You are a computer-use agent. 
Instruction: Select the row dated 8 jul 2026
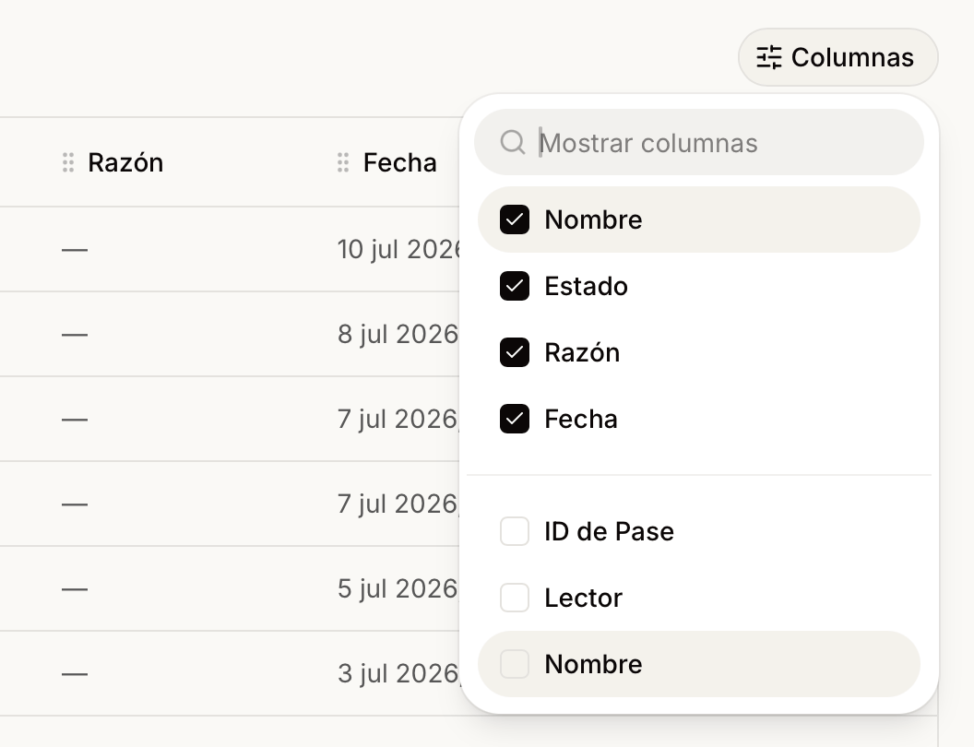pyautogui.click(x=230, y=334)
